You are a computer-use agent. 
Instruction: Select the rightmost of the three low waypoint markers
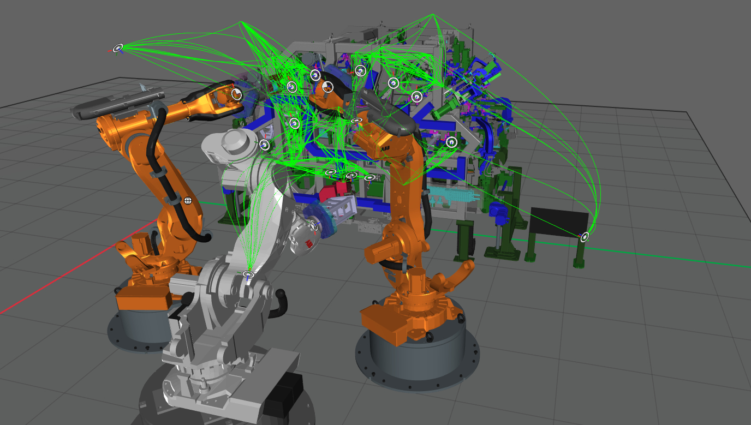tap(368, 178)
